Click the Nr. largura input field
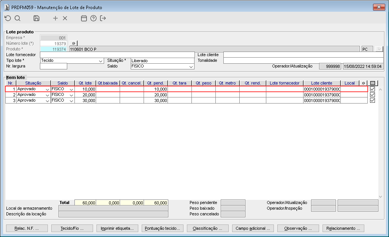The image size is (389, 237). coord(54,66)
